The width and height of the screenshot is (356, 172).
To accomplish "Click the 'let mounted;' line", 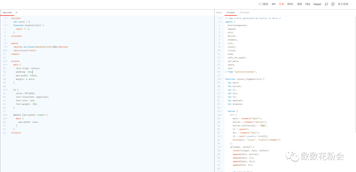I will pos(235,101).
